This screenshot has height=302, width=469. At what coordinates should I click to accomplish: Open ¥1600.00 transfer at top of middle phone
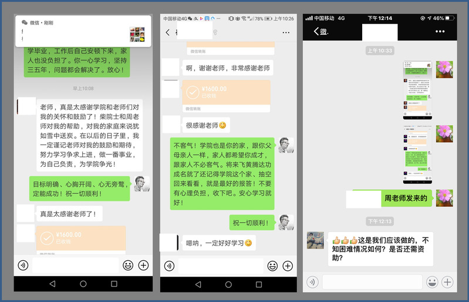[x=227, y=93]
